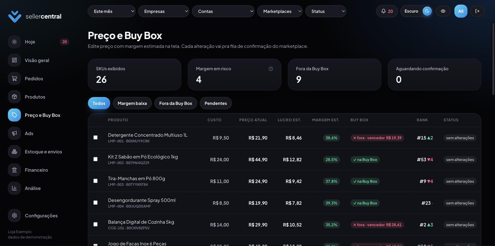Viewport: 495px width, 246px height.
Task: Open Hoje via its sun icon
Action: [x=14, y=42]
